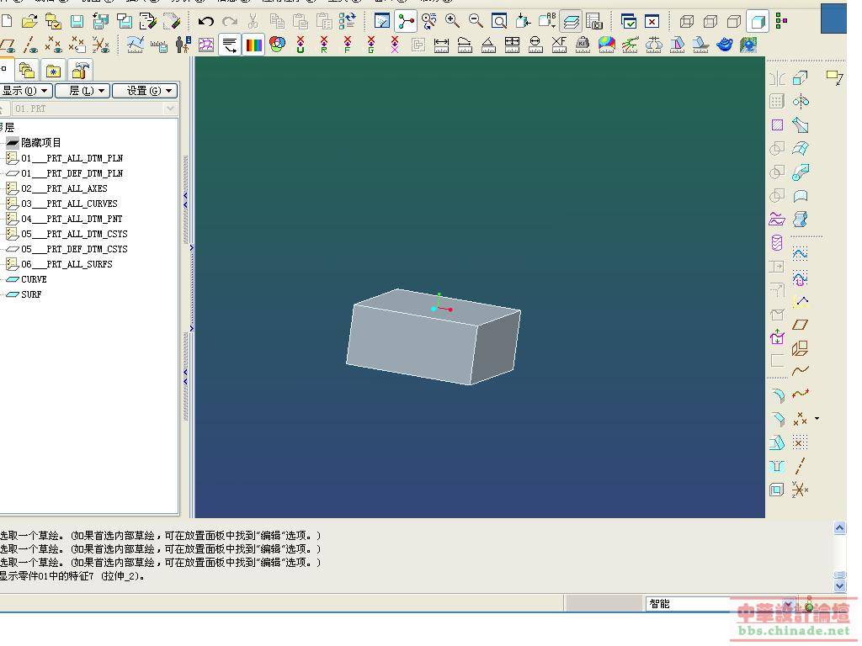This screenshot has width=862, height=646.
Task: Click the Spin Center icon
Action: tap(407, 21)
